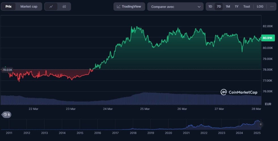Toggle LOG scale on the chart
This screenshot has width=278, height=141.
click(260, 7)
